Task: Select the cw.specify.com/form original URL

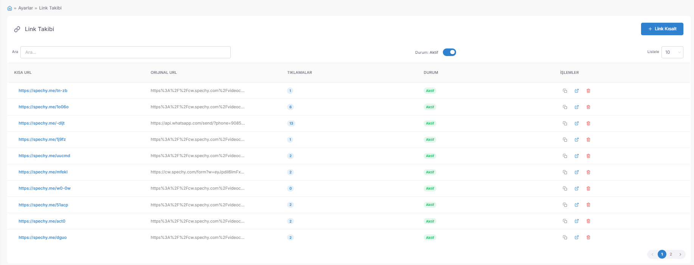Action: 197,172
